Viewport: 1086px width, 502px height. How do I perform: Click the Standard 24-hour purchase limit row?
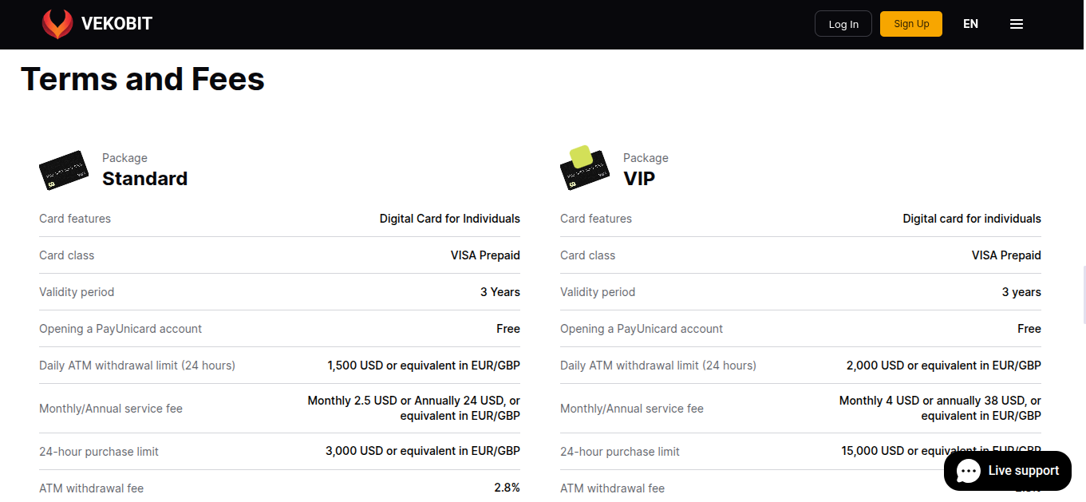279,452
